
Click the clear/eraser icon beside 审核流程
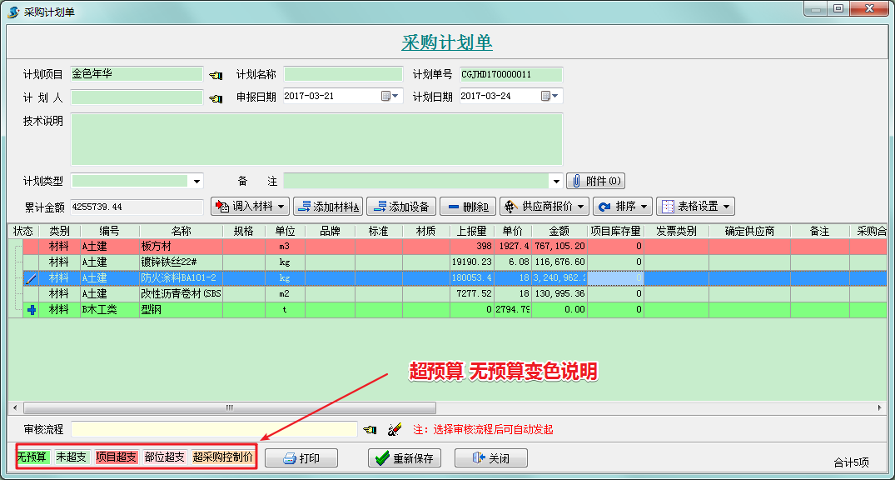(x=395, y=429)
